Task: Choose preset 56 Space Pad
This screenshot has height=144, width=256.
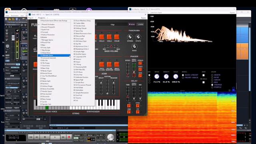Action: 83,80
